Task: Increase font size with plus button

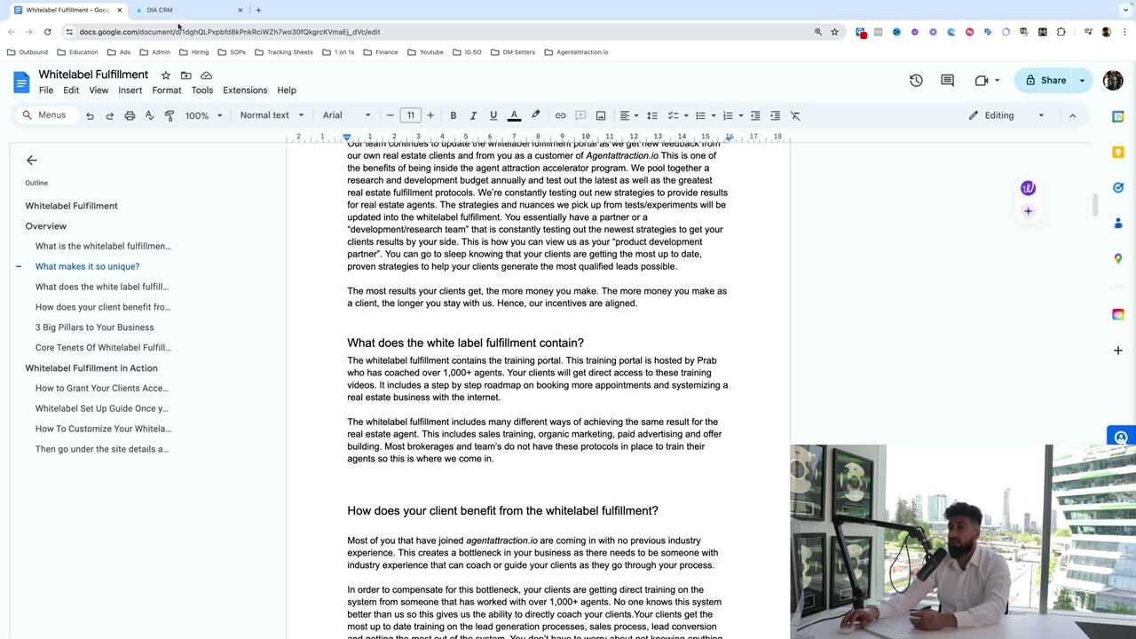Action: point(430,115)
